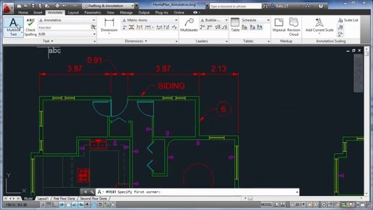Click the keyword search box

pos(235,6)
